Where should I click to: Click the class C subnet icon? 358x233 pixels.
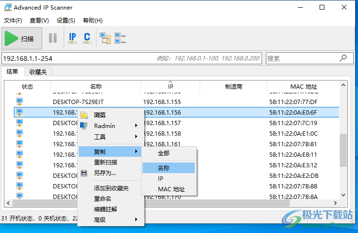(x=87, y=38)
